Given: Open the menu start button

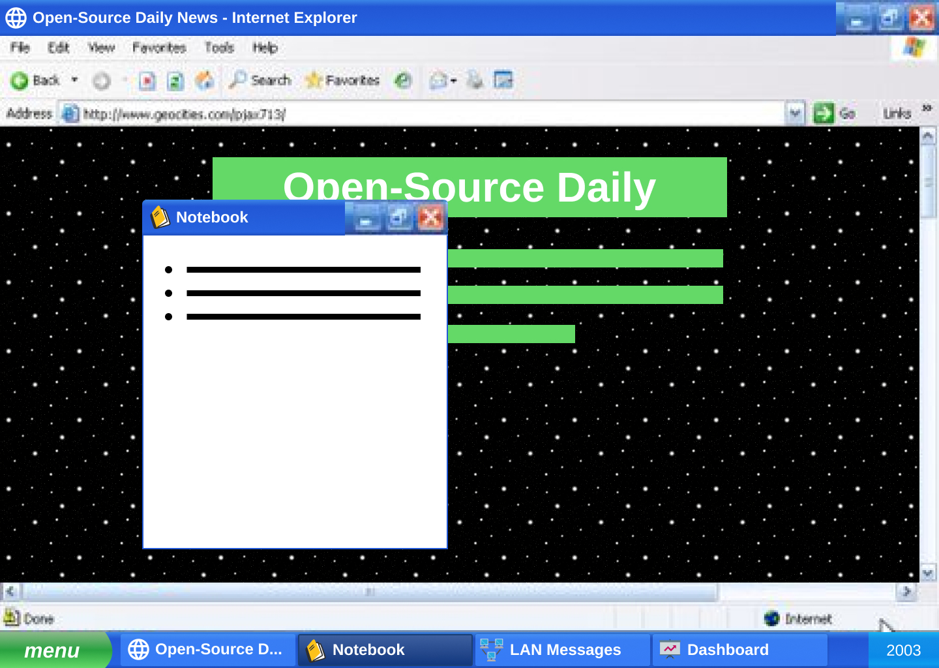Looking at the screenshot, I should pos(55,650).
